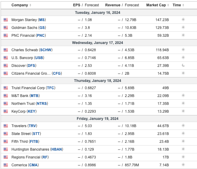Open the USB ticker link
The image size is (197, 169).
pyautogui.click(x=39, y=58)
